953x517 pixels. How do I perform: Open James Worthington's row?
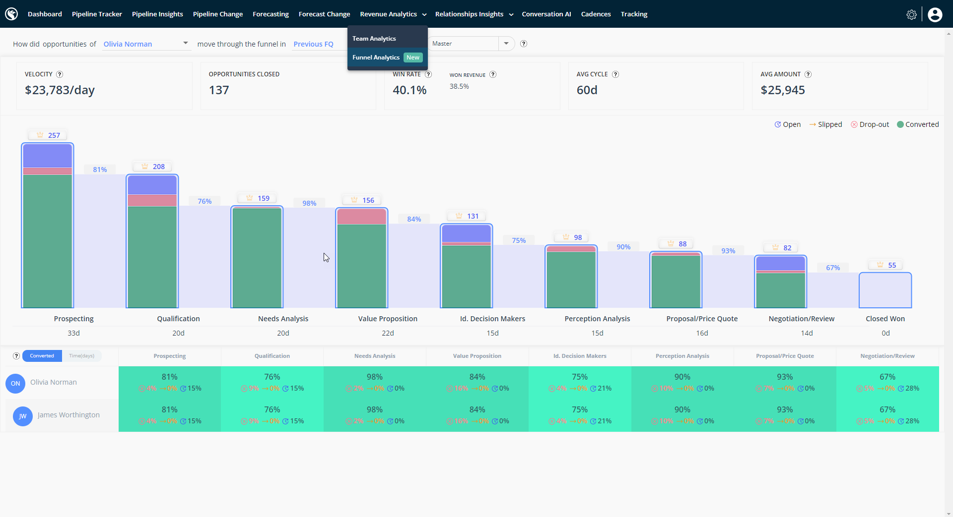[x=68, y=415]
